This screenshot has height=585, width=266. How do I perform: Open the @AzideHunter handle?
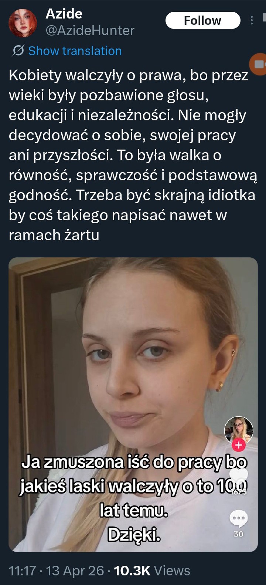tap(90, 30)
